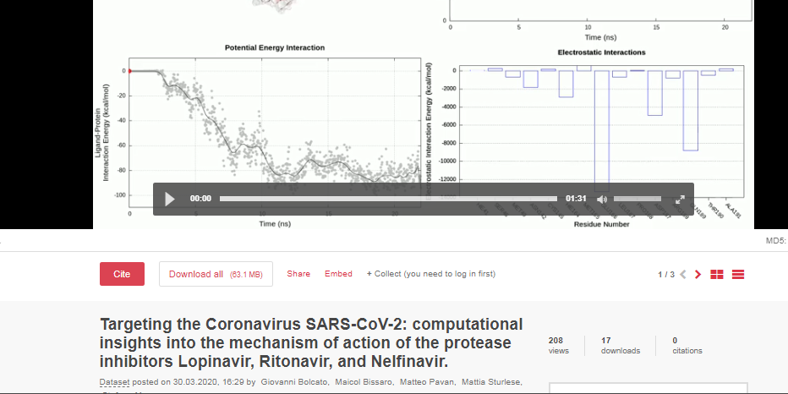Go to the previous file arrow

pos(683,274)
